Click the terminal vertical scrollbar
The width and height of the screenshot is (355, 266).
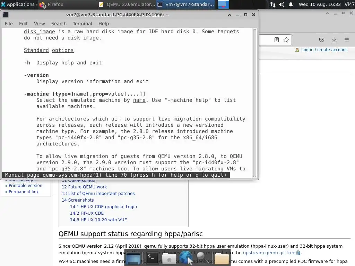[254, 103]
